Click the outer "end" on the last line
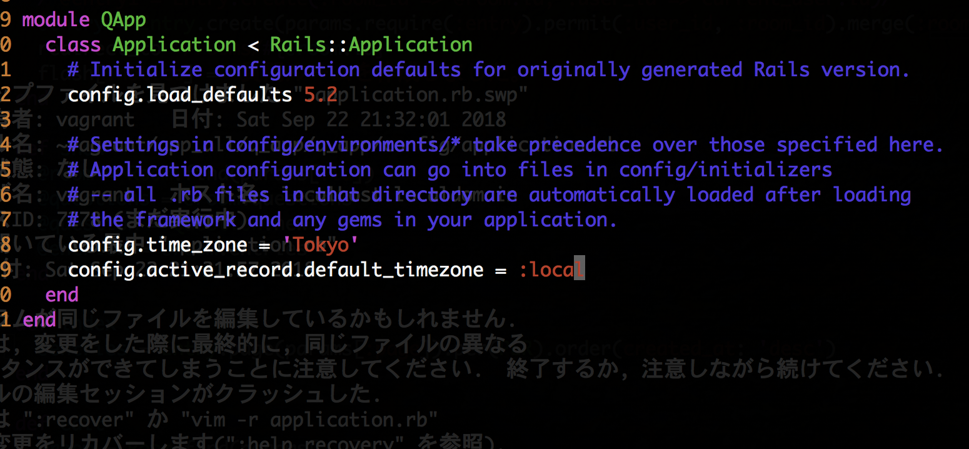Viewport: 969px width, 449px height. [39, 320]
